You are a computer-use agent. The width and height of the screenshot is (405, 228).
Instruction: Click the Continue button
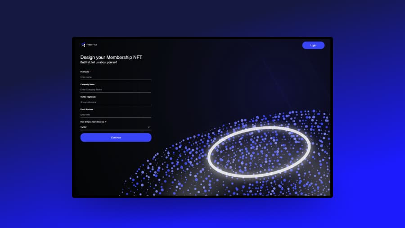pyautogui.click(x=116, y=137)
